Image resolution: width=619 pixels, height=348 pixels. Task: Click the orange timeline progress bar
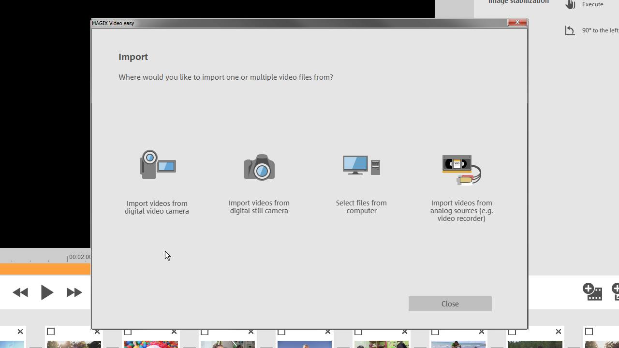click(x=45, y=269)
